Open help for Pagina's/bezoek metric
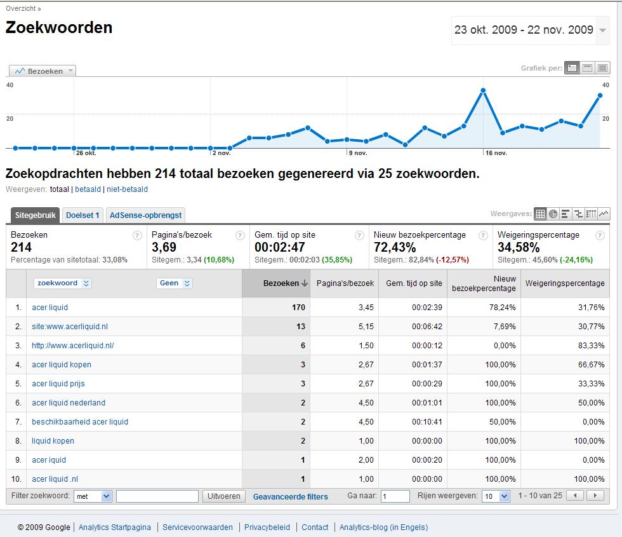The height and width of the screenshot is (537, 622). [240, 236]
